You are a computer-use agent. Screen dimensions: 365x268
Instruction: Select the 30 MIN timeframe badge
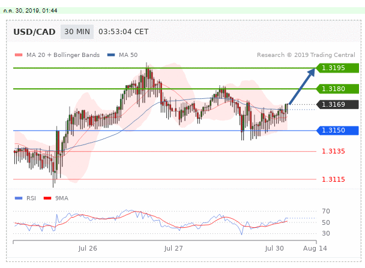(x=77, y=32)
